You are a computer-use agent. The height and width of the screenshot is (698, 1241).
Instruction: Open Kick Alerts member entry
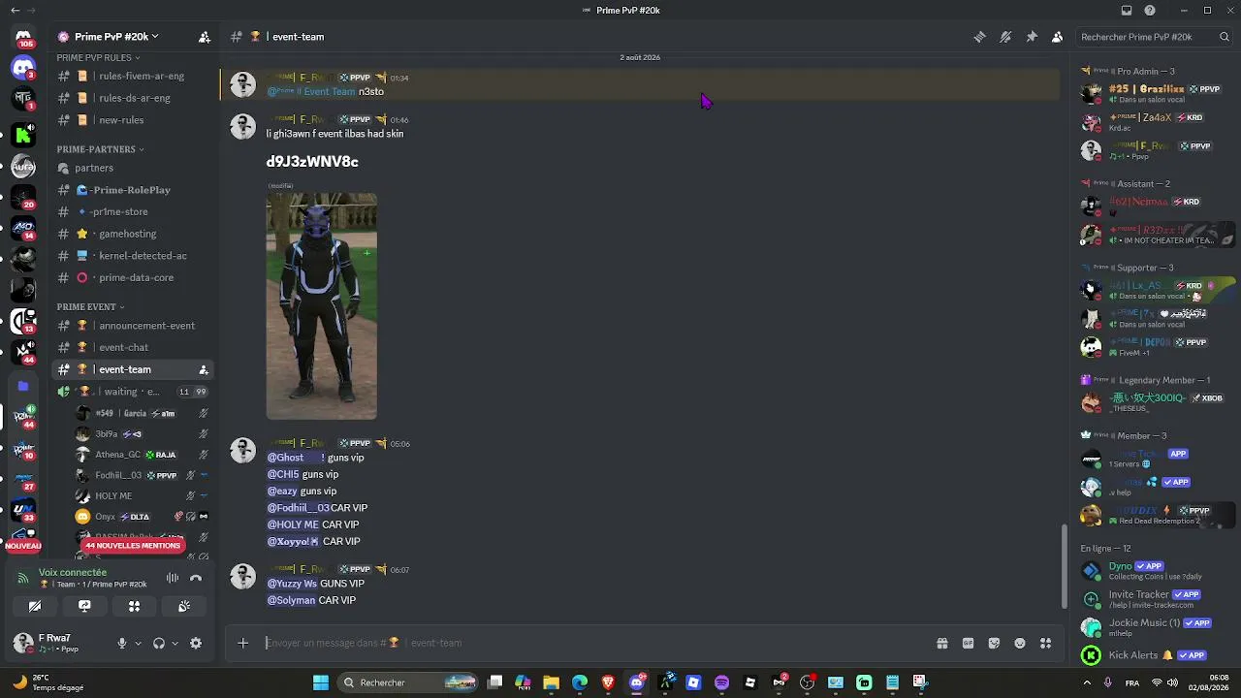[x=1154, y=655]
